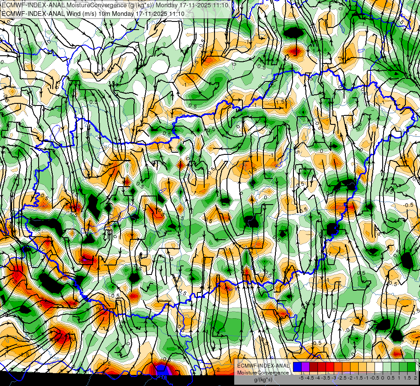420x386 pixels.
Task: Click the Wind 10m title line at top
Action: point(93,14)
